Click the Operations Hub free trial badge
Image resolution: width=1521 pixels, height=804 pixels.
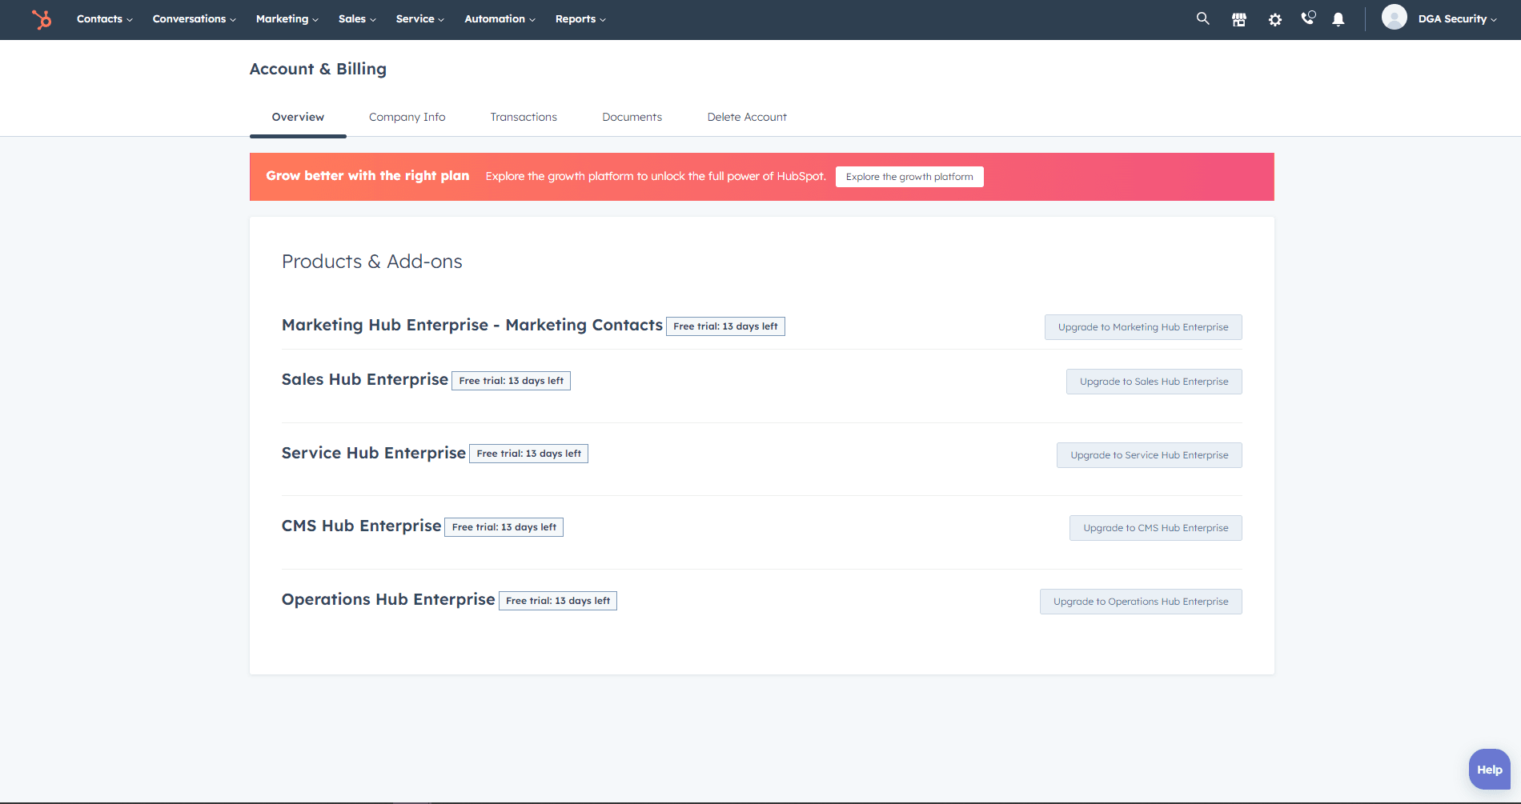tap(558, 601)
